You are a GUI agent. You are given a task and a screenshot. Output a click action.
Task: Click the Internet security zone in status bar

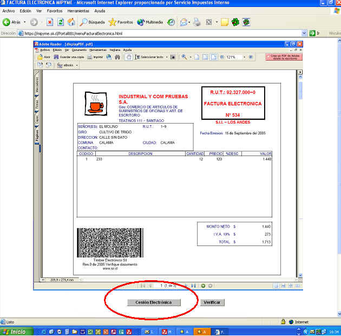[x=299, y=322]
